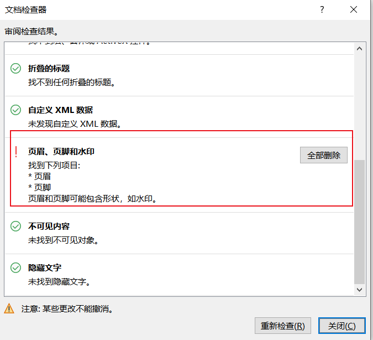
Task: Click the note 注意: 某些更改不能撤消。
Action: coord(67,309)
